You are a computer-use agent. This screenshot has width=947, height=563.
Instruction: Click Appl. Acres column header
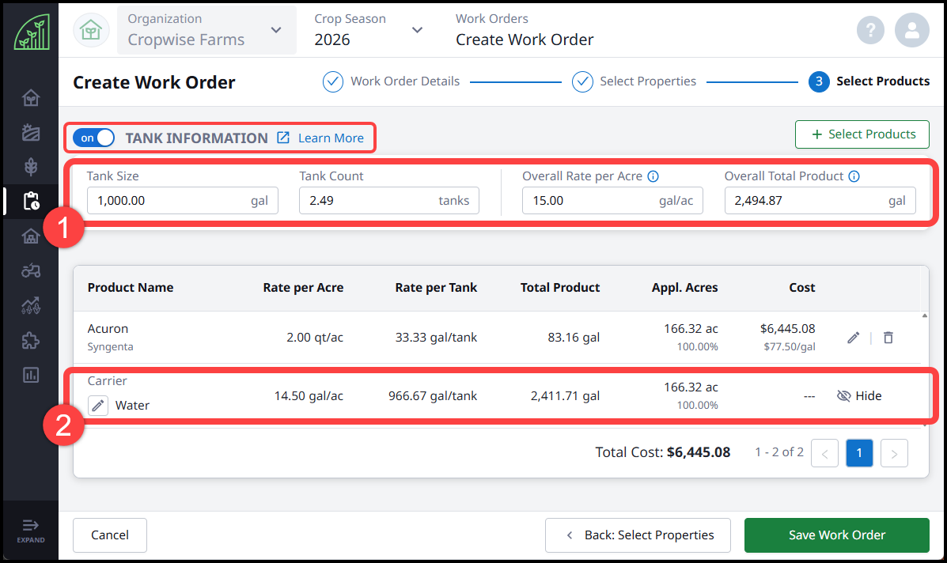(x=684, y=288)
